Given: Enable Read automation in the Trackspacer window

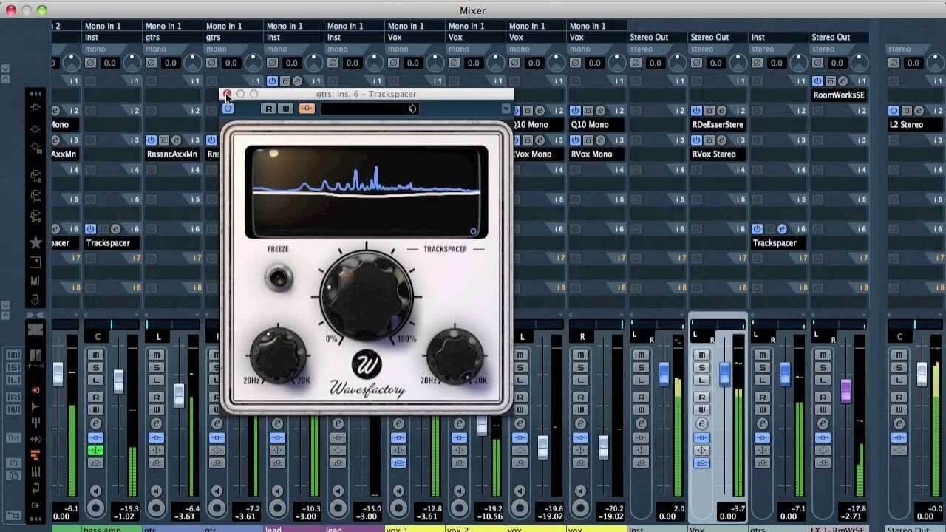Looking at the screenshot, I should pyautogui.click(x=269, y=109).
